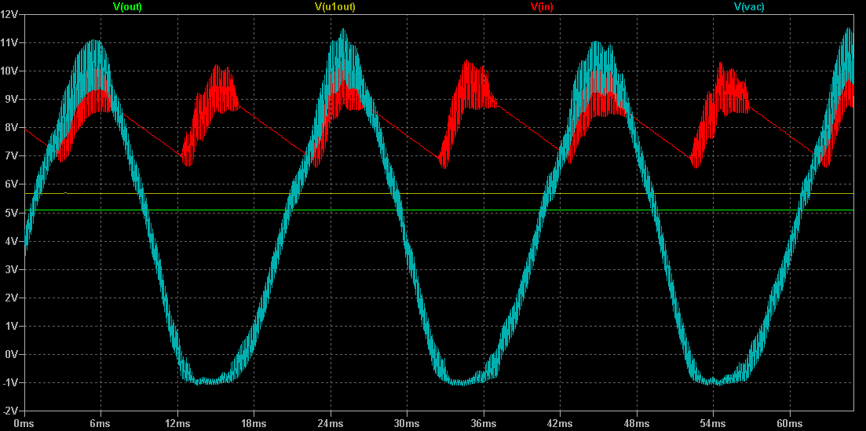
Task: Click the -2V vertical axis label
Action: (x=12, y=411)
